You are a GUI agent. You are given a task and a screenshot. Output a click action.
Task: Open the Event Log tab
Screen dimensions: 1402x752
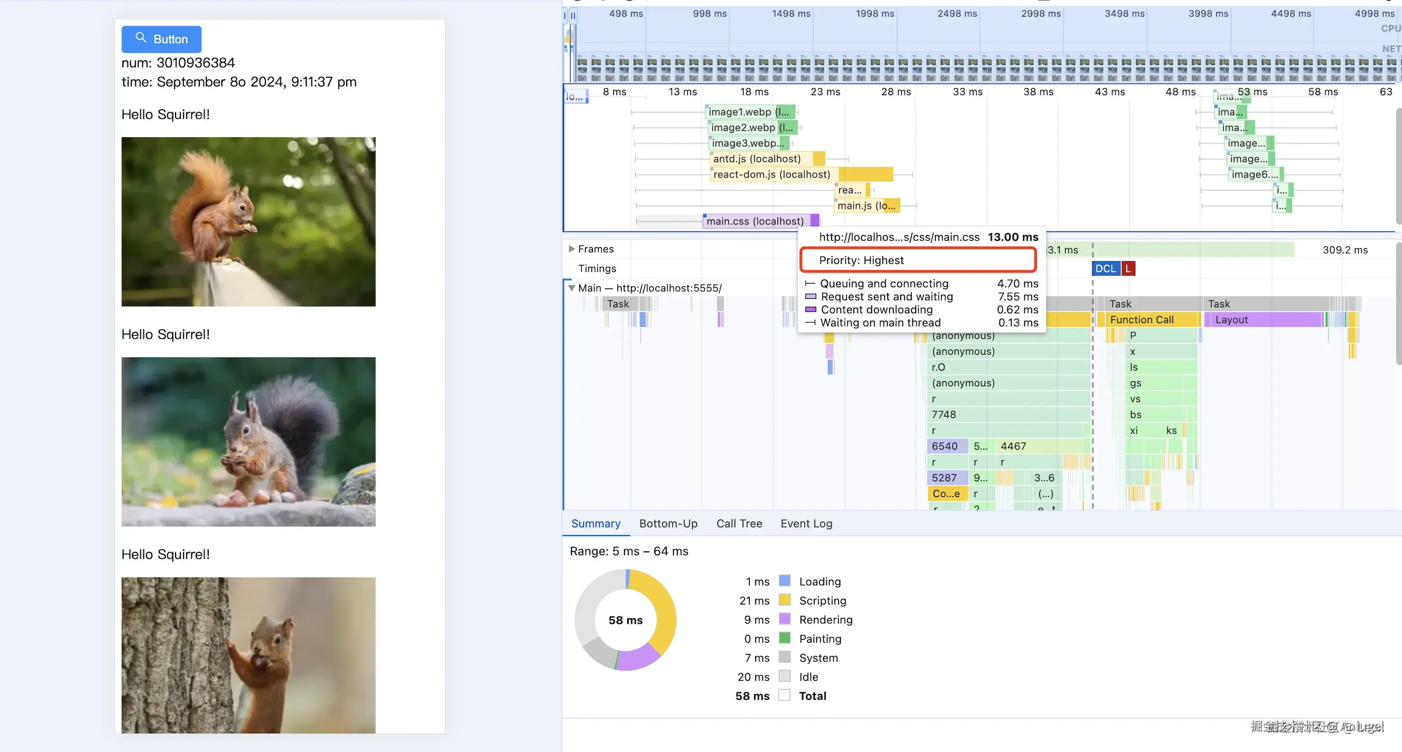coord(806,523)
